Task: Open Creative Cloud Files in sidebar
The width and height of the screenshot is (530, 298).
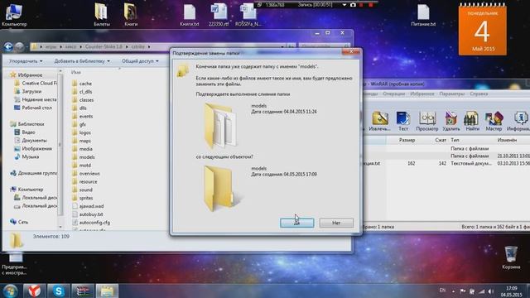Action: (35, 83)
